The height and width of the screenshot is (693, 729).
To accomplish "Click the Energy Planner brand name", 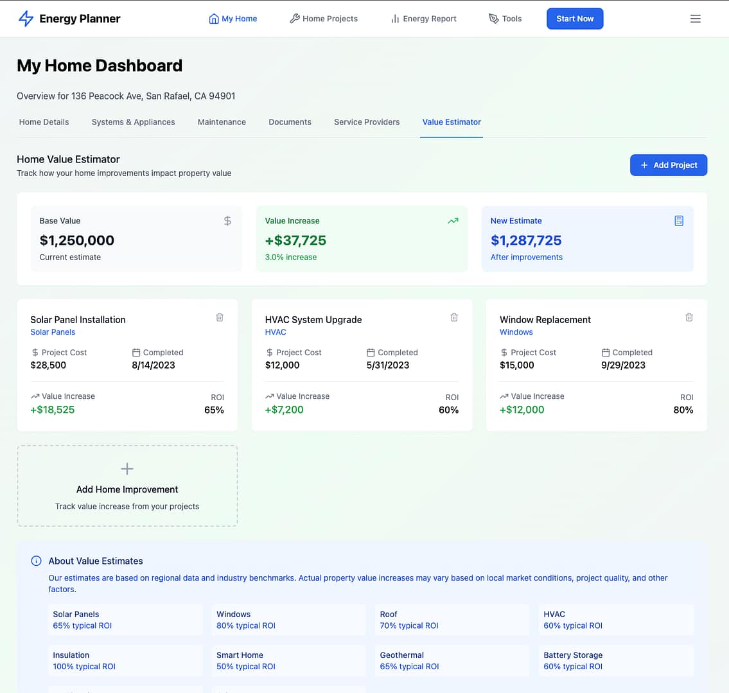I will click(x=80, y=19).
